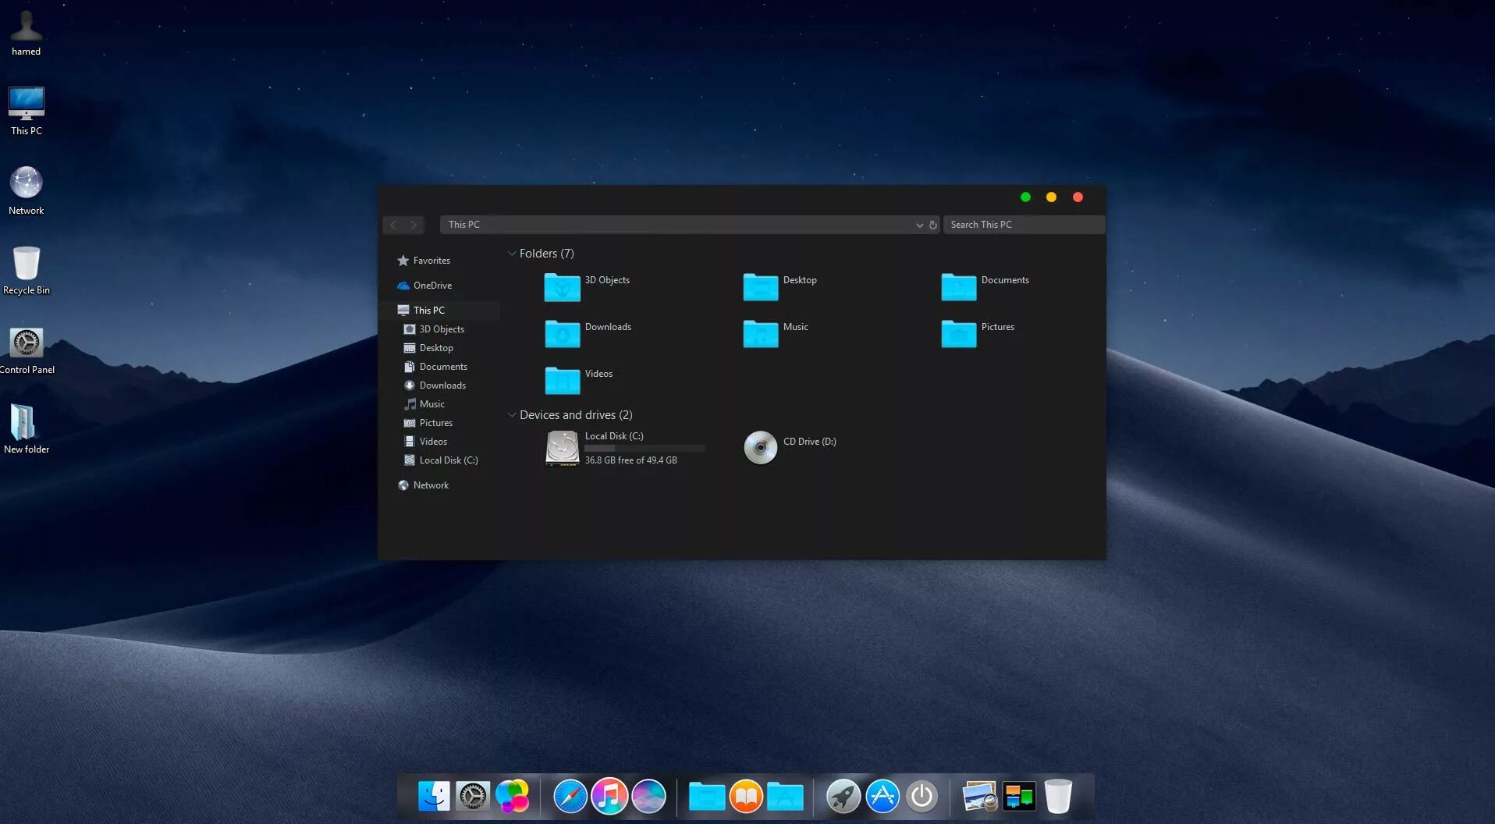The width and height of the screenshot is (1495, 824).
Task: Select the Documents folder in main pane
Action: tap(985, 287)
